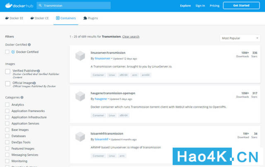
Task: Click the haugene/transmission-openvpn cube thumbnail
Action: pos(80,96)
